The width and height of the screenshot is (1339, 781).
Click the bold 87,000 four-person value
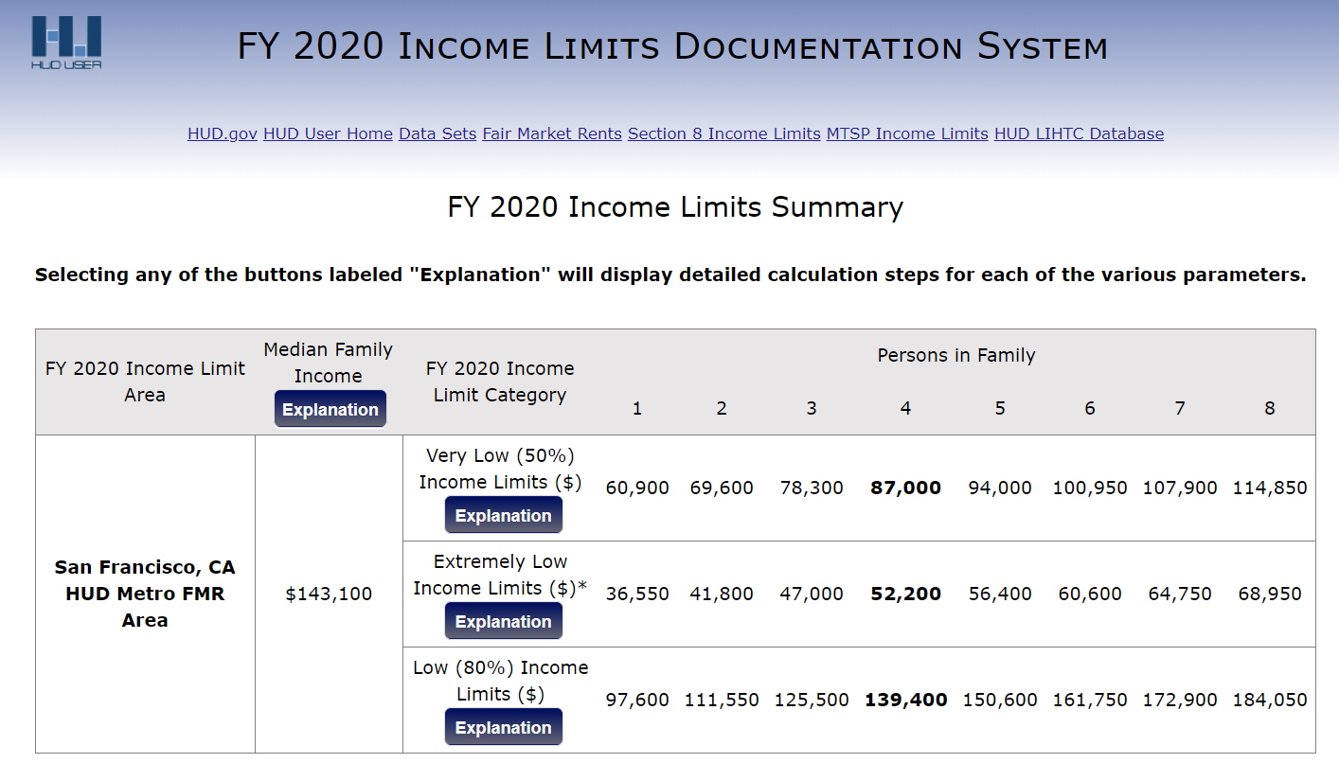[905, 488]
